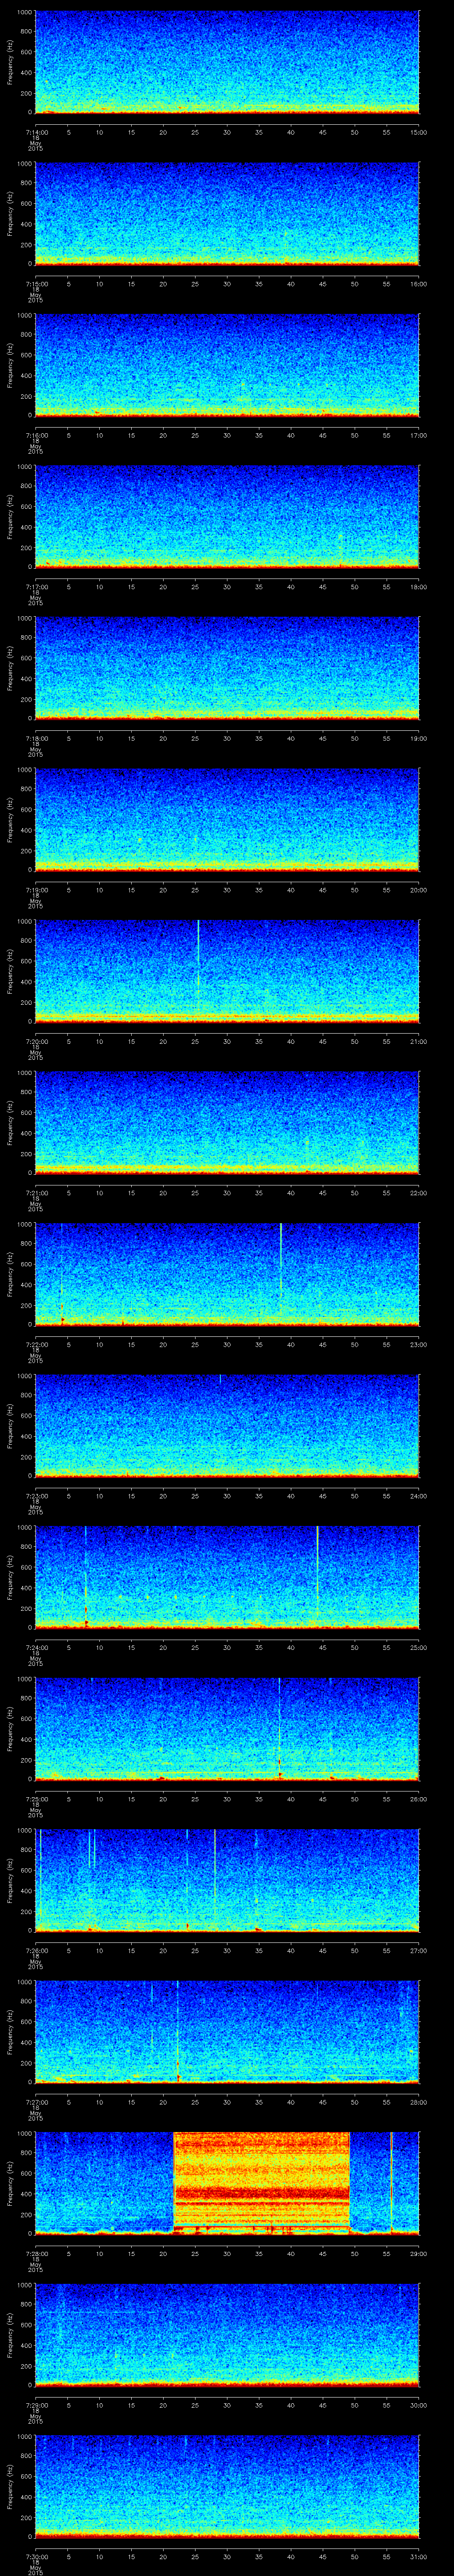Screen dimensions: 454x2576
Task: Click the "7:30:00" start time label
Action: [x=36, y=2556]
